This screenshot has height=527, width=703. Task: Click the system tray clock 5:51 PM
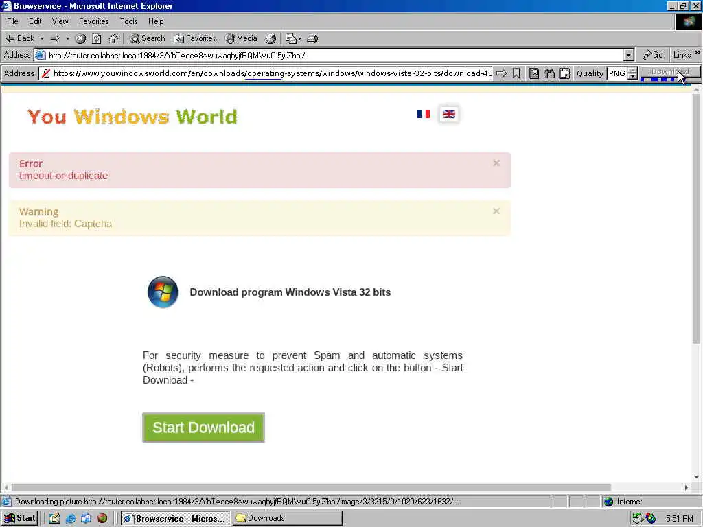coord(680,519)
